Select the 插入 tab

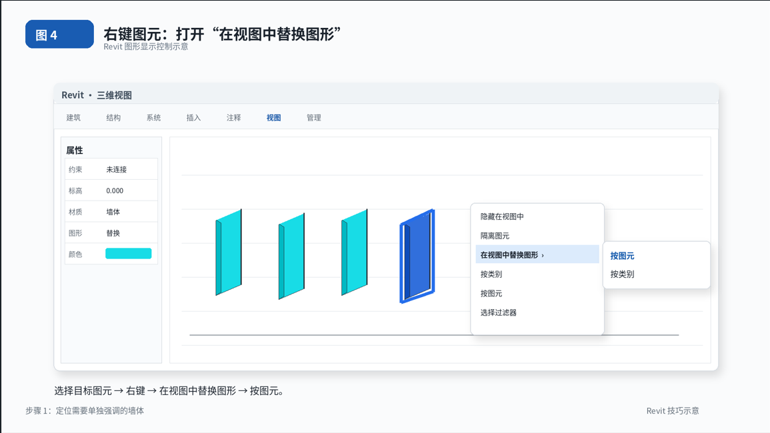[x=193, y=118]
